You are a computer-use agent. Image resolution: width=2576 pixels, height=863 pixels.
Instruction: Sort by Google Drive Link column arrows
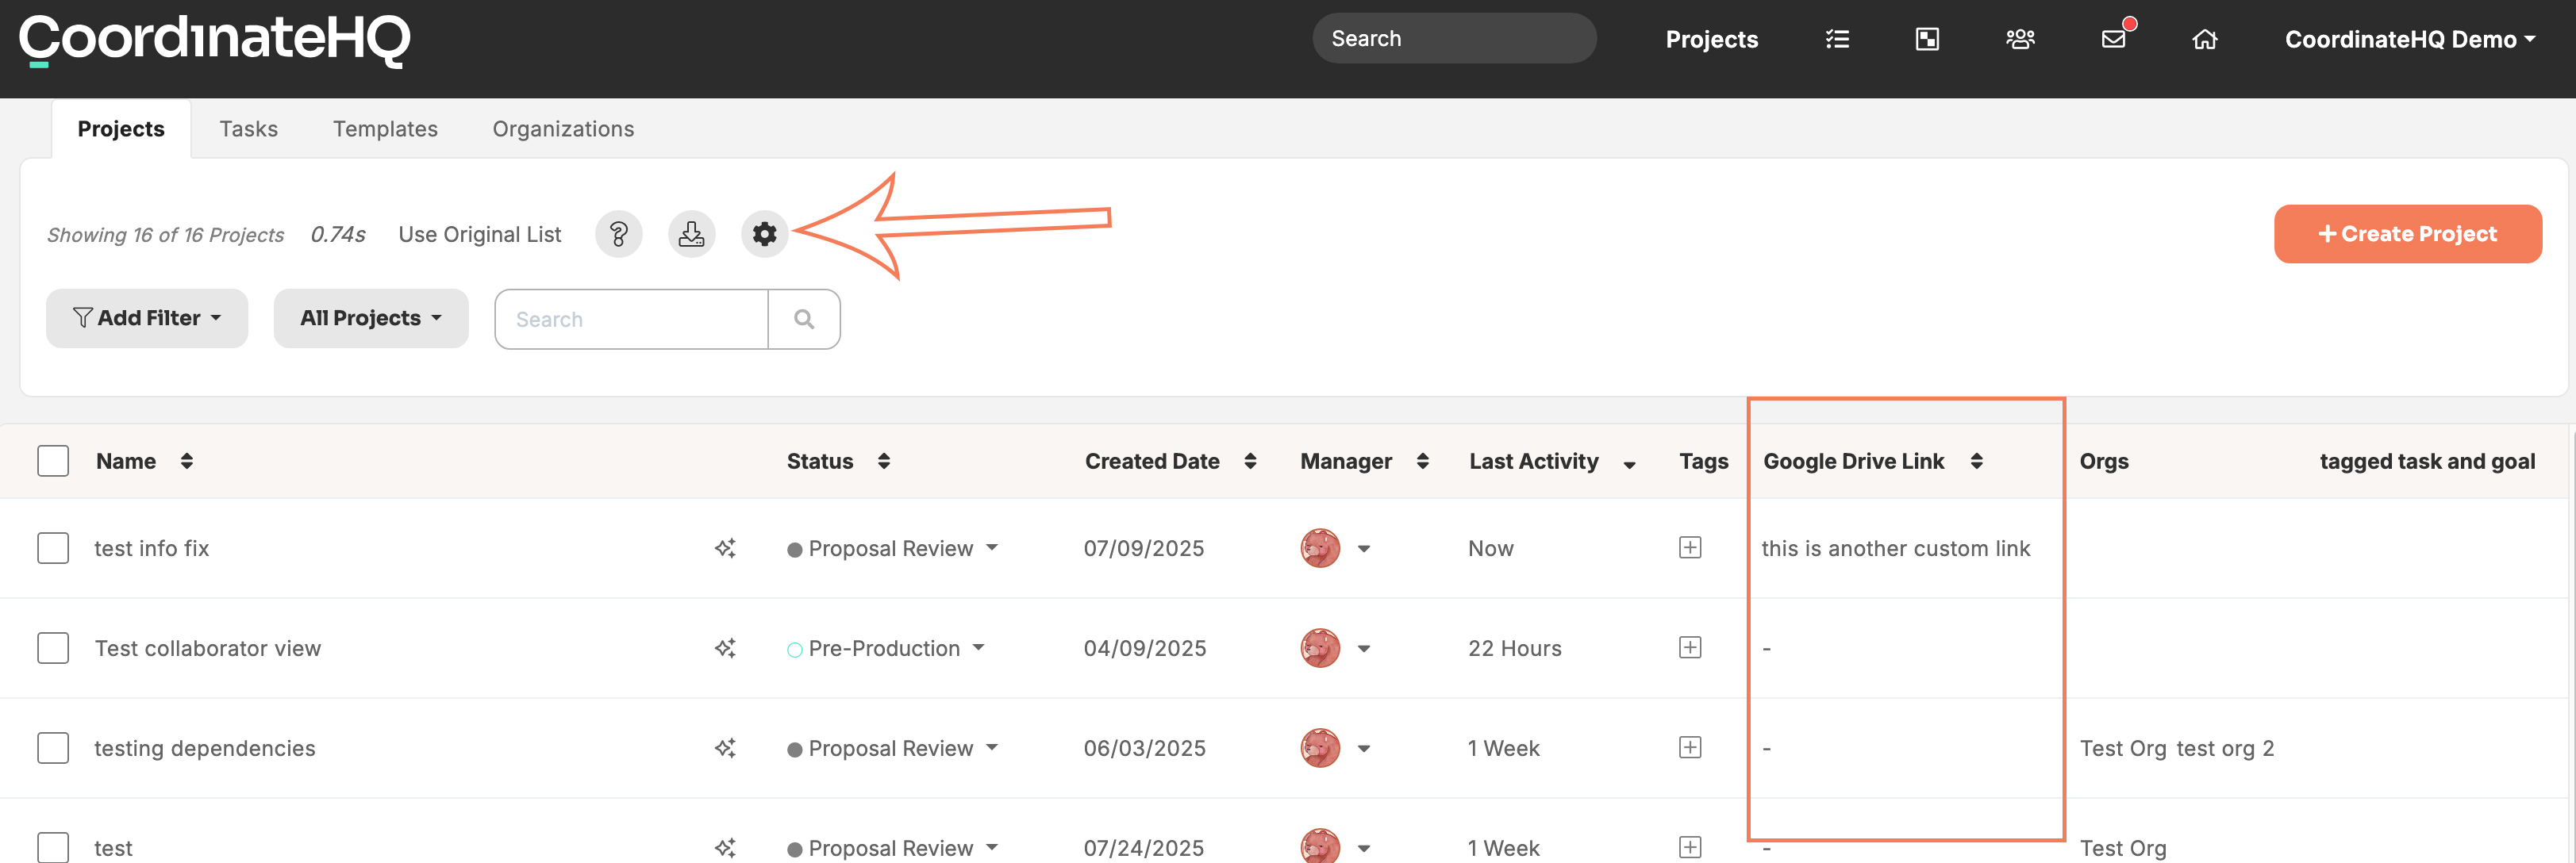point(1977,461)
